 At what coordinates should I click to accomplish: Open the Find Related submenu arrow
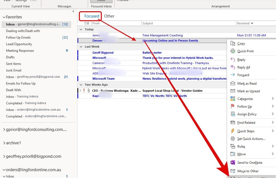tap(273, 122)
